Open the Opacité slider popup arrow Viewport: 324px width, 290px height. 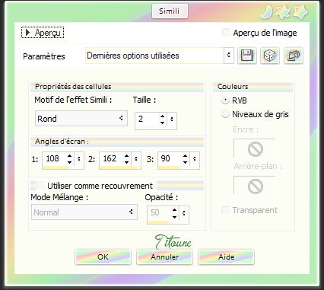[x=184, y=213]
